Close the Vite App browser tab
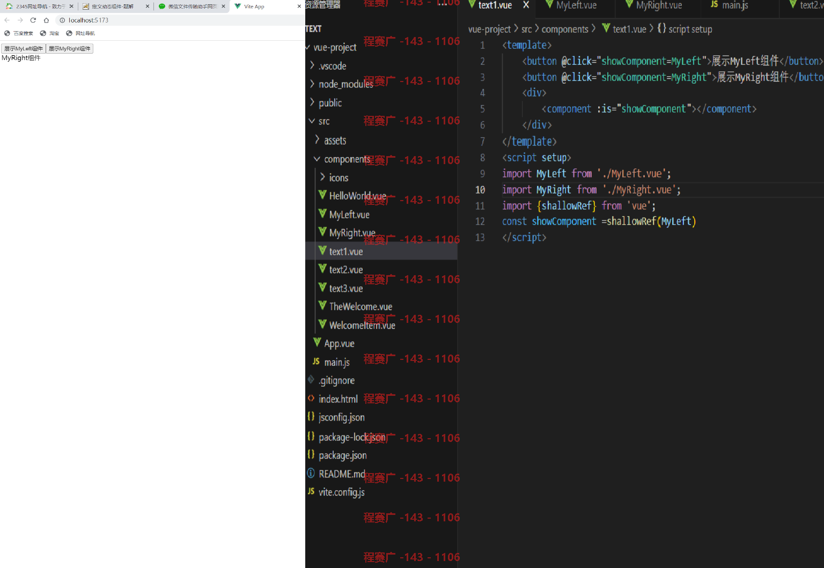The image size is (824, 568). 299,6
